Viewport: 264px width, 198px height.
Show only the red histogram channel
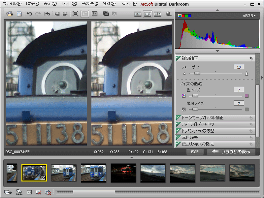coord(183,16)
